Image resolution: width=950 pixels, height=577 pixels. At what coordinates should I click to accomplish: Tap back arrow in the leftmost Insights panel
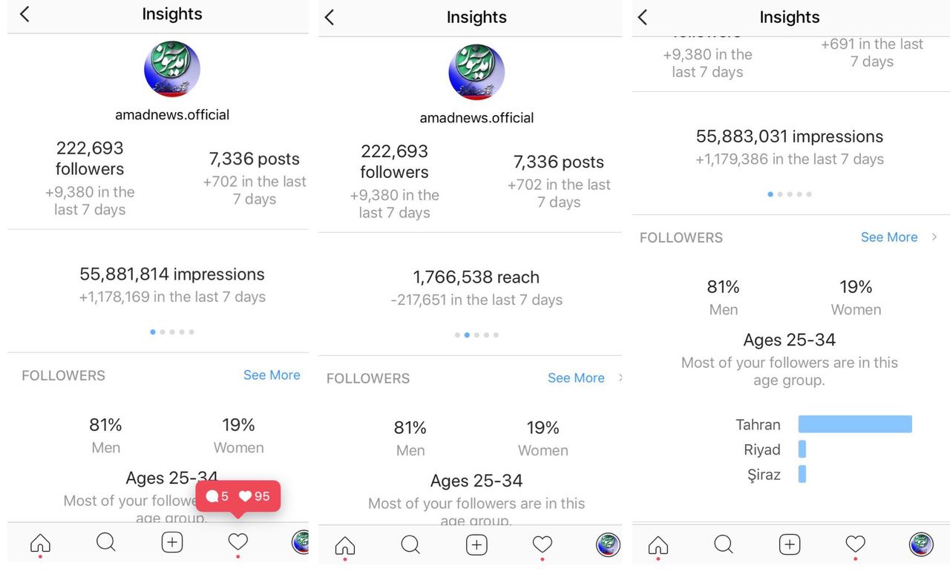tap(24, 14)
